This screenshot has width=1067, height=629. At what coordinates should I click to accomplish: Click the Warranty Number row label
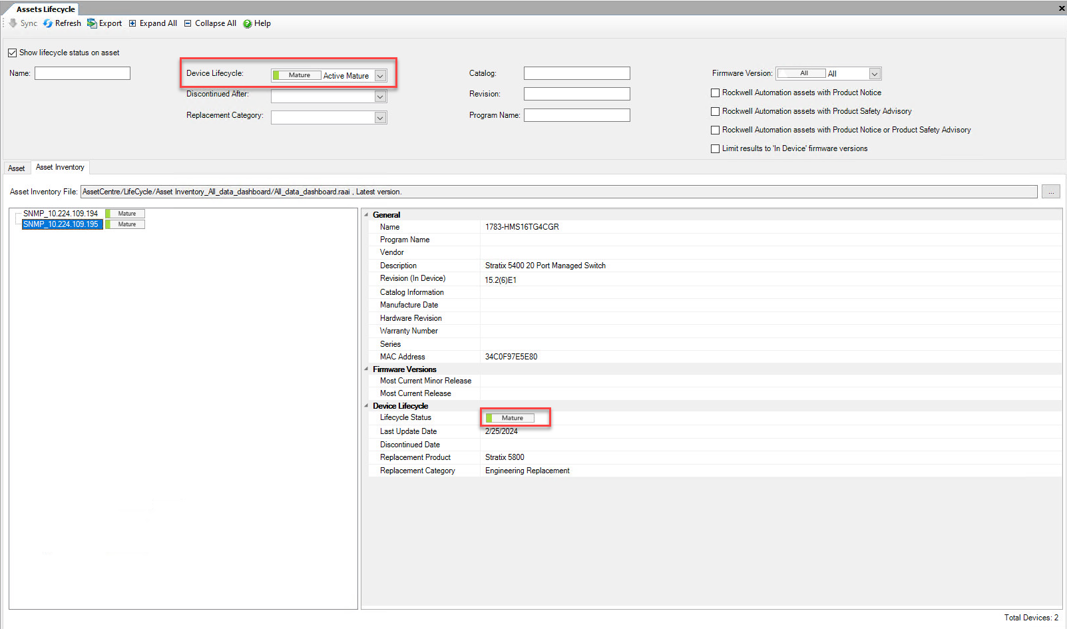click(409, 331)
